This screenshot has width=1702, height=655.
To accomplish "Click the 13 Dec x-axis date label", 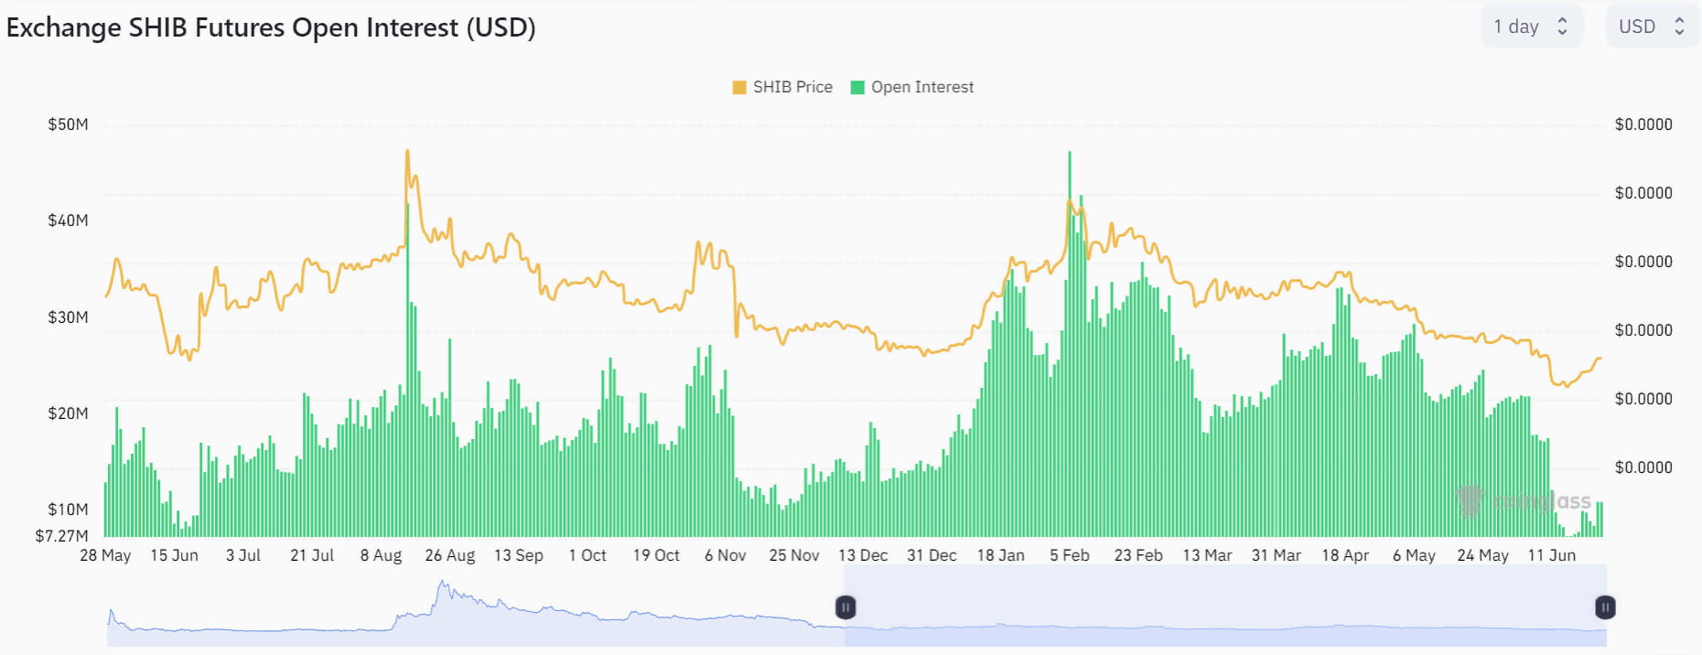I will tap(863, 555).
